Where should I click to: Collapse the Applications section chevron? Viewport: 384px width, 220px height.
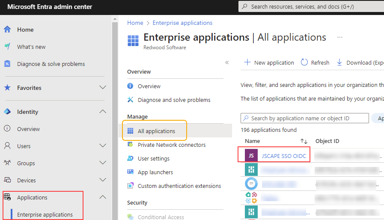click(103, 197)
